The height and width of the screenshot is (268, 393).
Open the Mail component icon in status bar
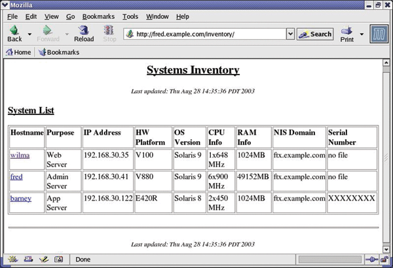click(x=28, y=260)
